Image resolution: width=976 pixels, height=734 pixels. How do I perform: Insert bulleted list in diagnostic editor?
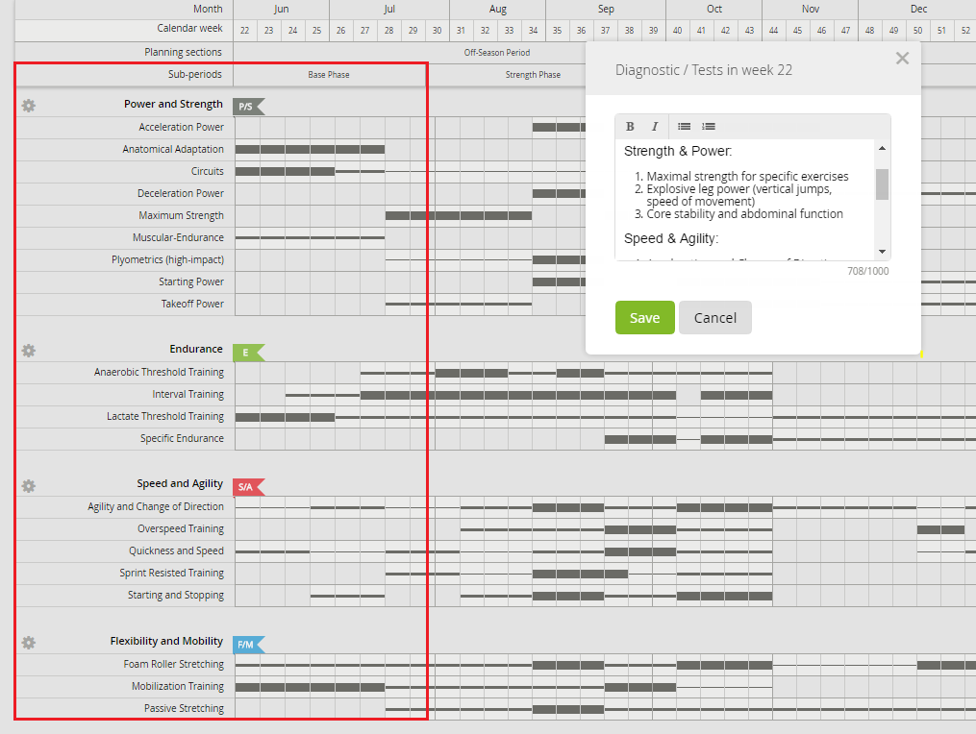684,126
